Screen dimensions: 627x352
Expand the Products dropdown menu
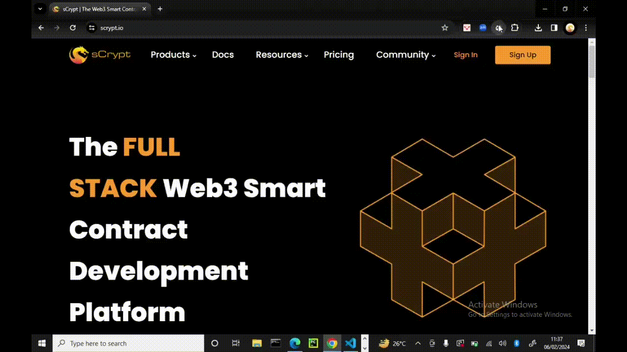click(173, 55)
